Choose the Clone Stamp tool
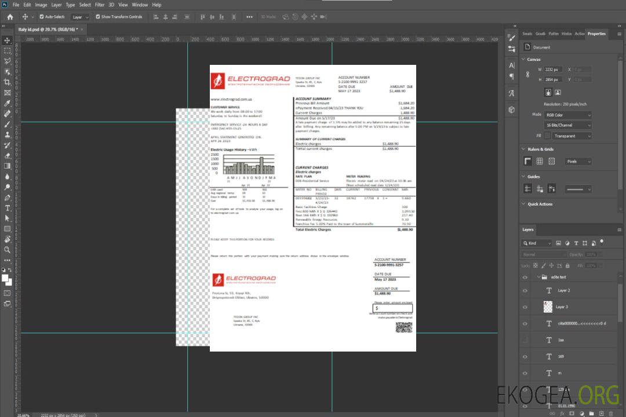Screen dimensions: 626x417 (x=8, y=134)
